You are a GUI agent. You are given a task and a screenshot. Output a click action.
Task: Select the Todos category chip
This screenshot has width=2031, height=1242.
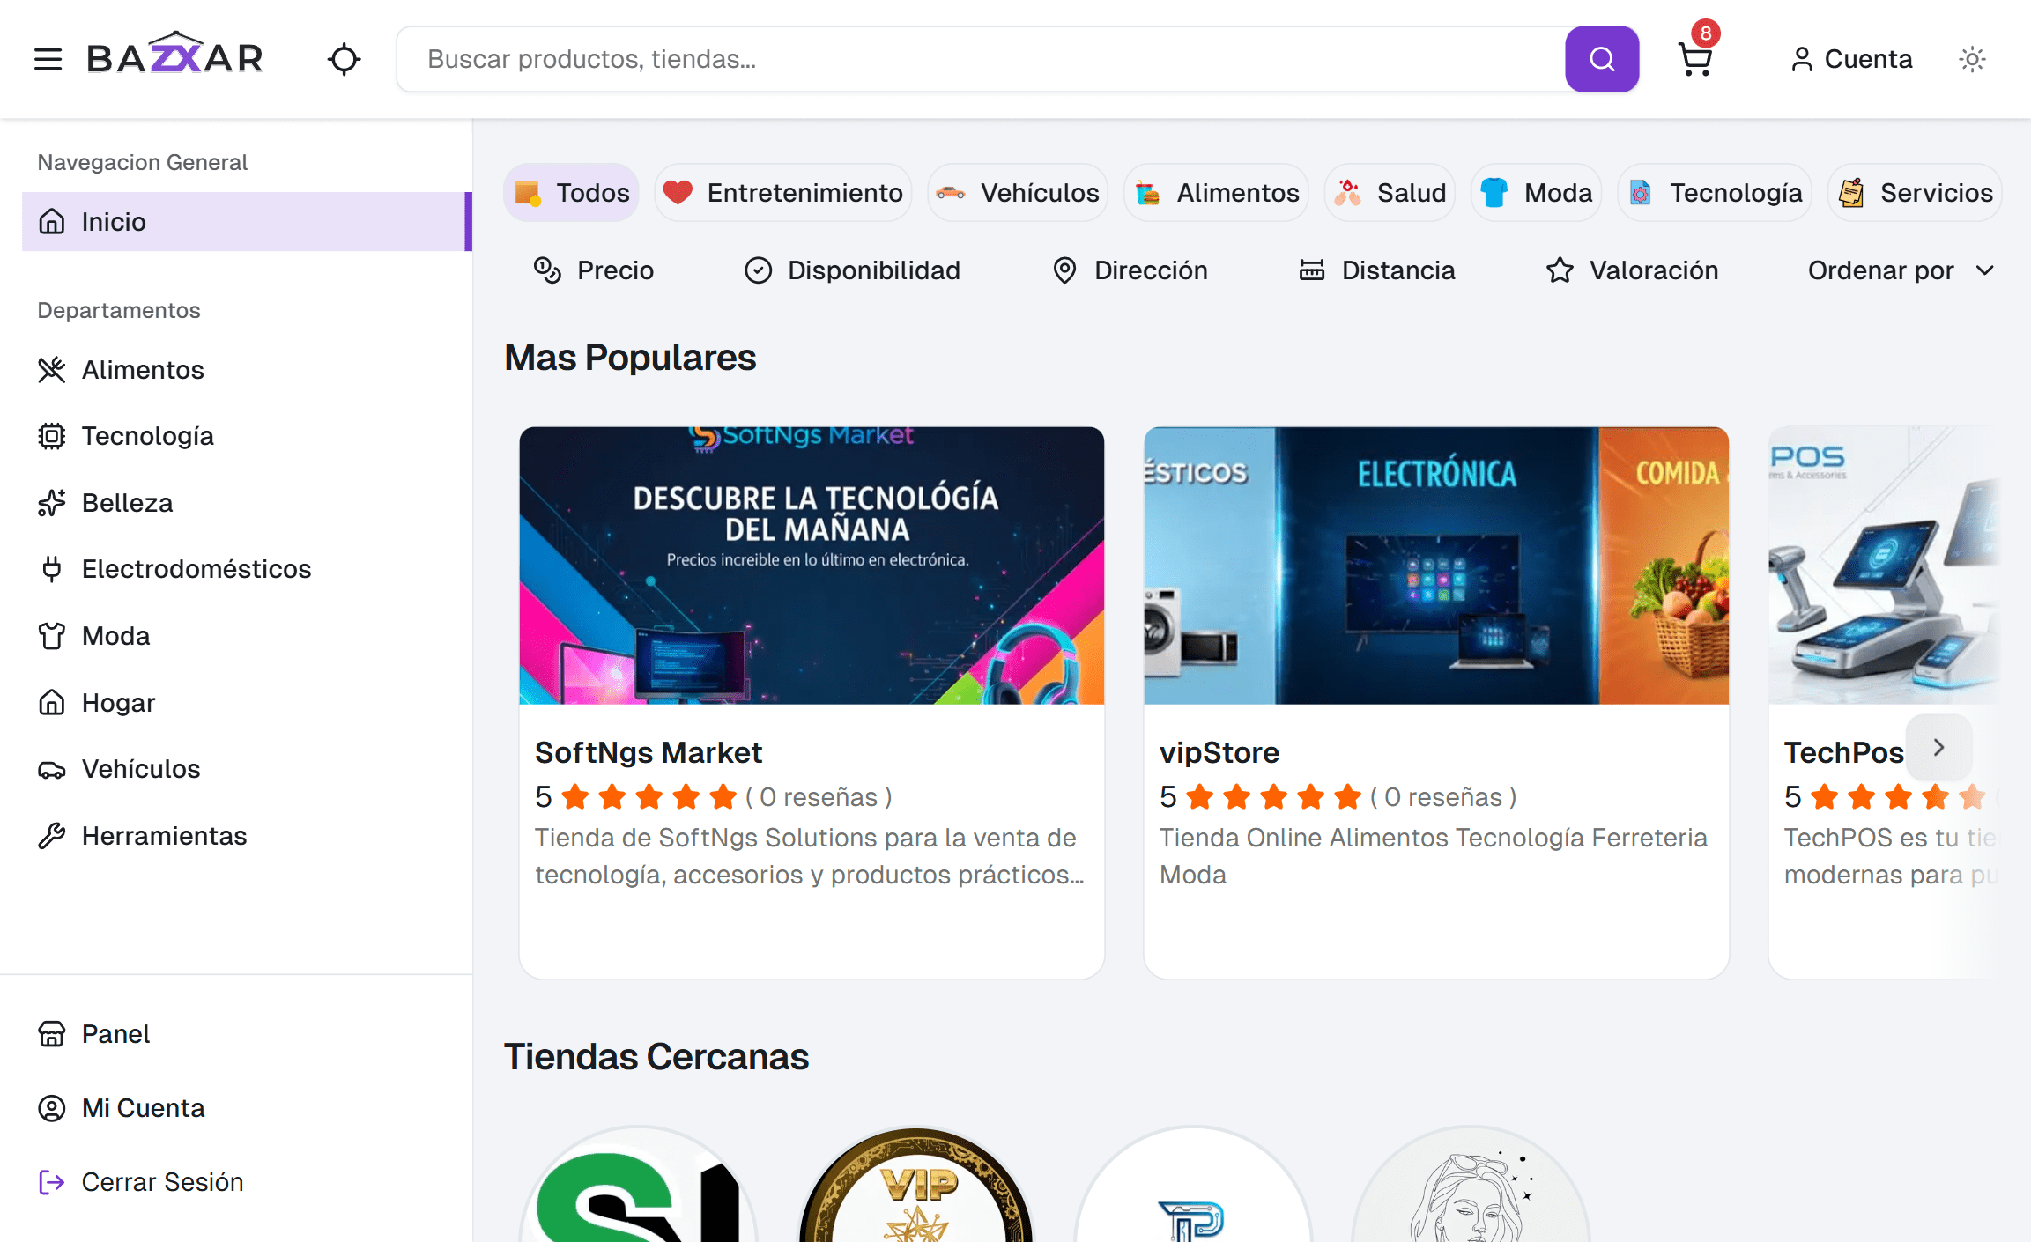[572, 193]
